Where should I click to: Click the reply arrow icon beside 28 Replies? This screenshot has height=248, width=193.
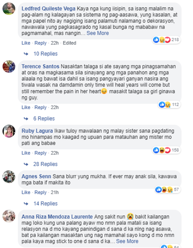click(26, 164)
